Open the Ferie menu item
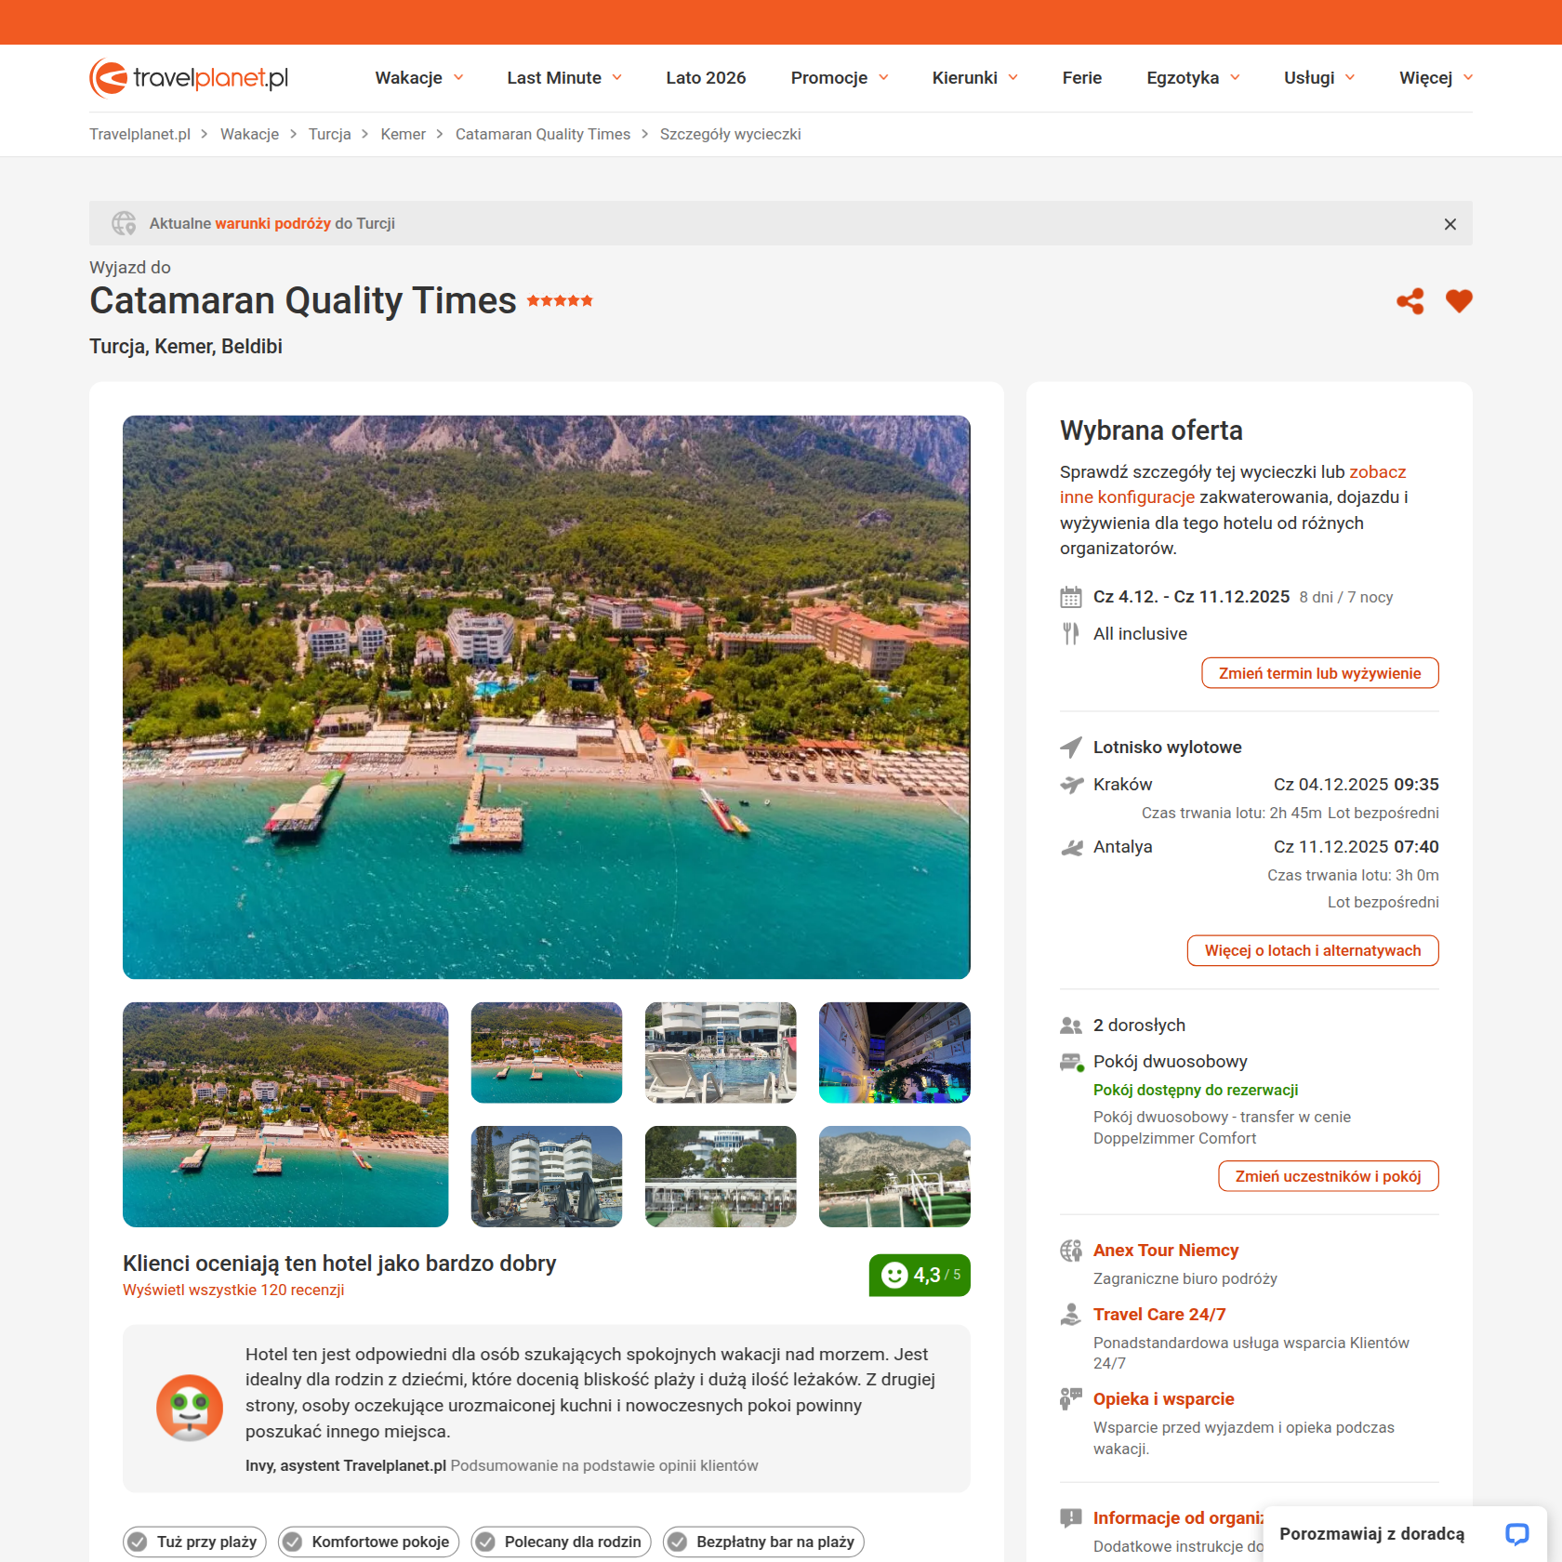 pos(1082,78)
